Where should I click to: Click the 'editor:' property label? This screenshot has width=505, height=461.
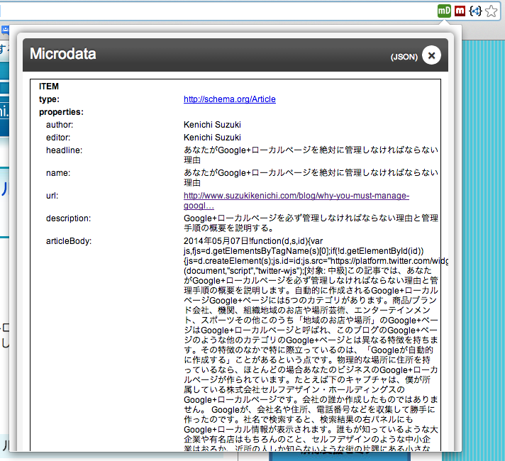58,138
